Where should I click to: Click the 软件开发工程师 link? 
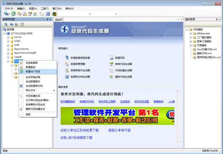[x=107, y=101]
